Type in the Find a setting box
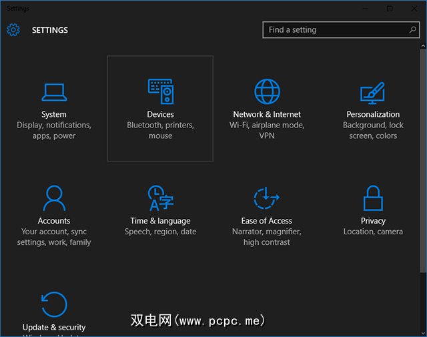427x337 pixels. tap(334, 30)
